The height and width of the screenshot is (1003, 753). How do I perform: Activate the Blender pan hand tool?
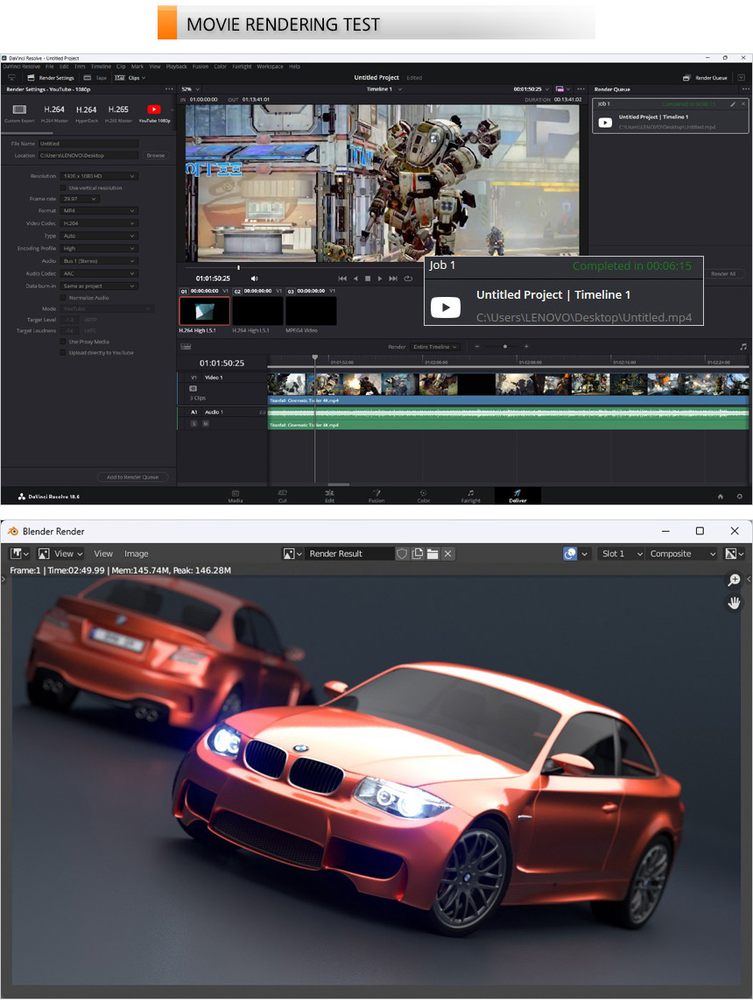(x=734, y=603)
